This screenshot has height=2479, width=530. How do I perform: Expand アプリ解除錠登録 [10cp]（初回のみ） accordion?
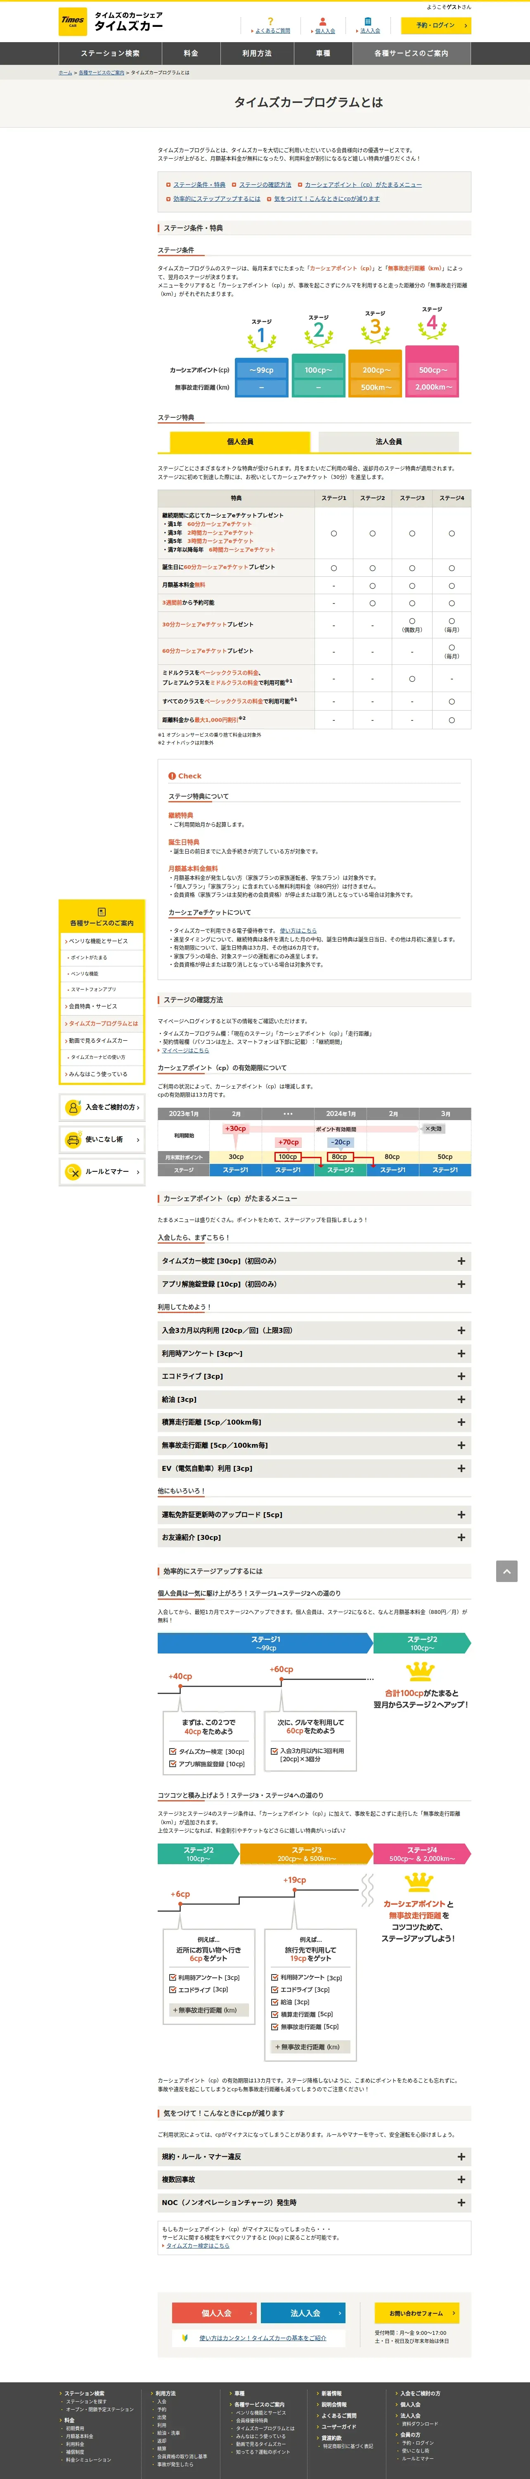coord(315,1284)
